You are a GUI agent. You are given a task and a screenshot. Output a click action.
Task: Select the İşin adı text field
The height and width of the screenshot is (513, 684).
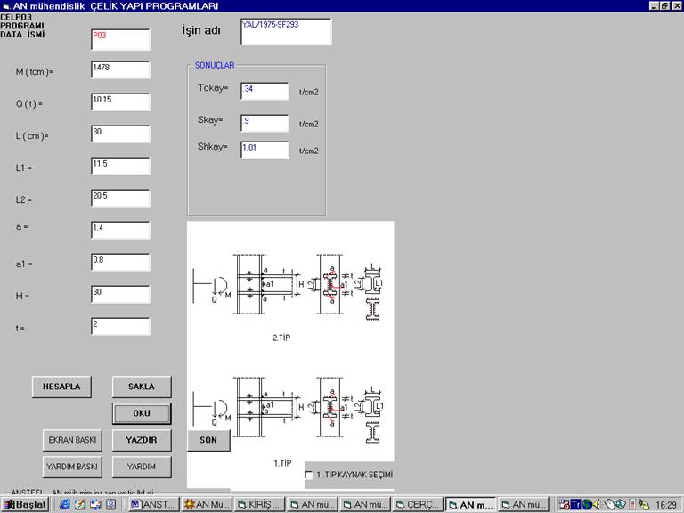click(286, 31)
